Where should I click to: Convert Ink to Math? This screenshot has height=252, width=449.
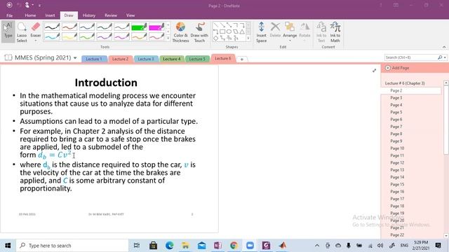335,31
